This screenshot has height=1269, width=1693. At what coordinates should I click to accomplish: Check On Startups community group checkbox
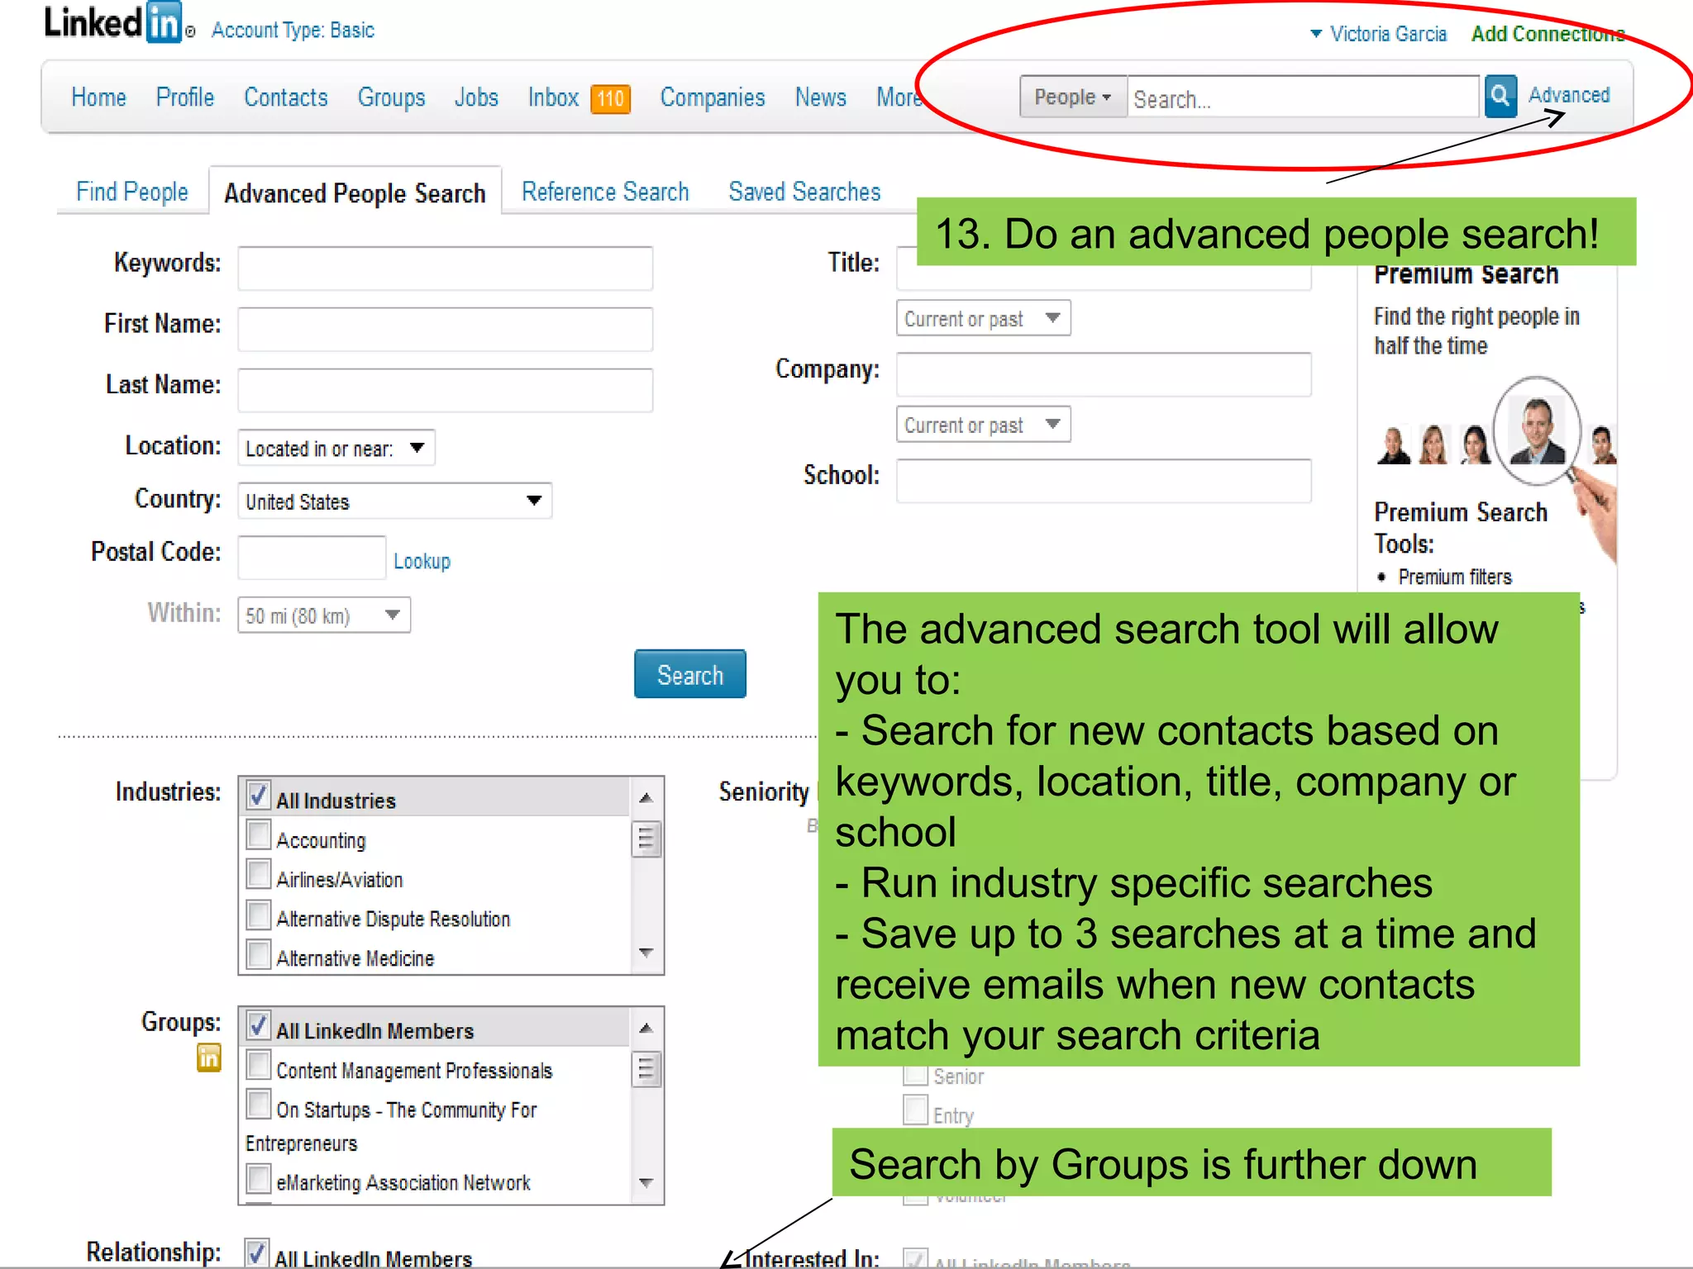258,1105
